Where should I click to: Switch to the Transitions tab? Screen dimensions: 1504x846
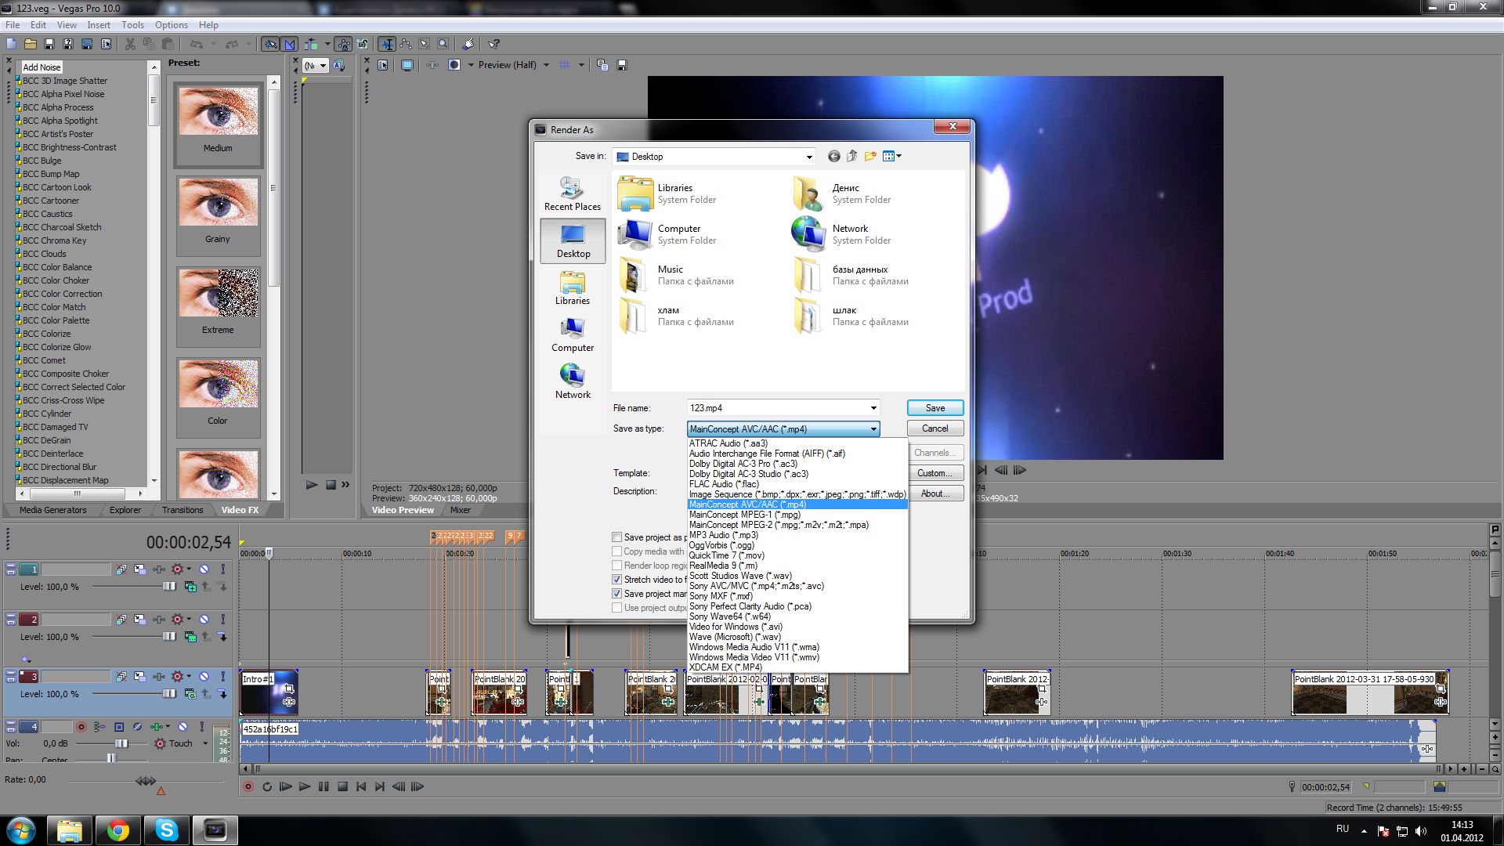pyautogui.click(x=183, y=510)
